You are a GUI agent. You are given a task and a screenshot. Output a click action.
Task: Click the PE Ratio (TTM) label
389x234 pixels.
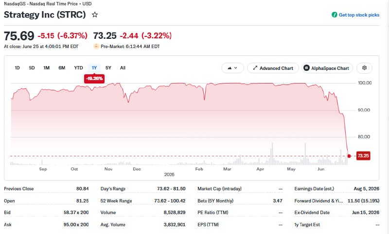pos(213,213)
